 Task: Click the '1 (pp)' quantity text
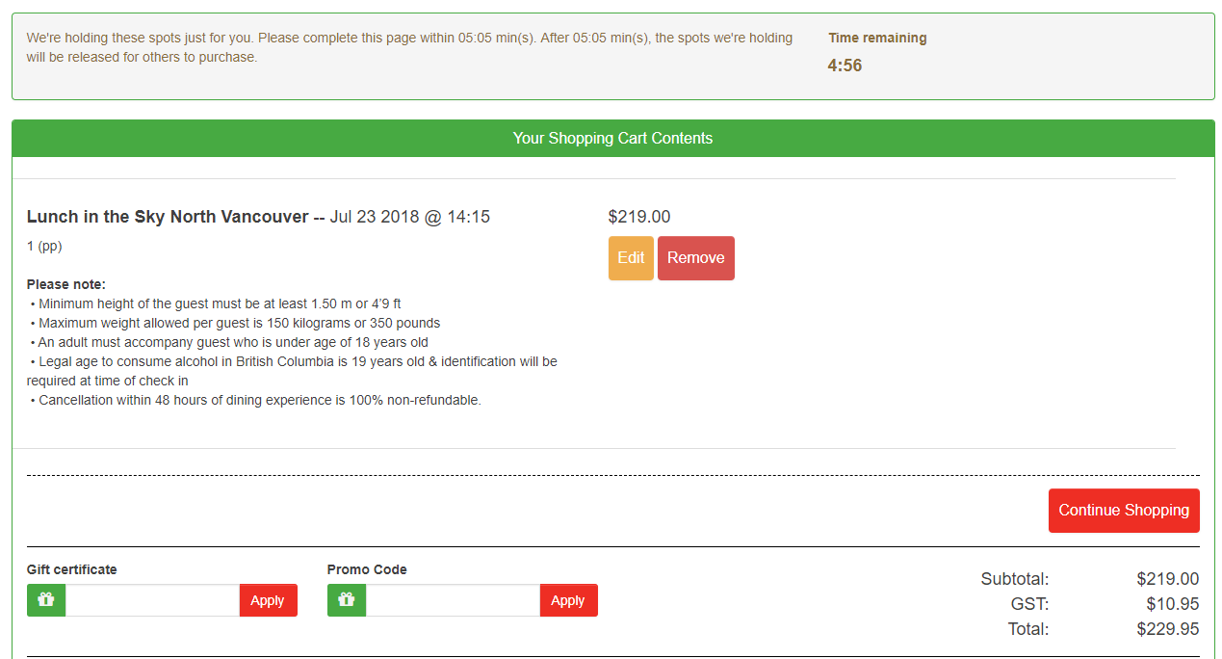(x=44, y=246)
